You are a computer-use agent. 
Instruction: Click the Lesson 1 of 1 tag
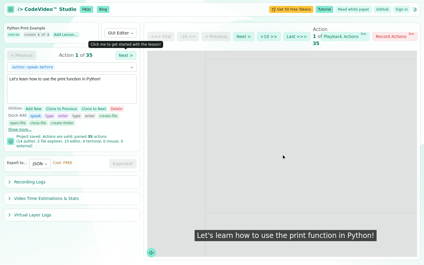[37, 35]
